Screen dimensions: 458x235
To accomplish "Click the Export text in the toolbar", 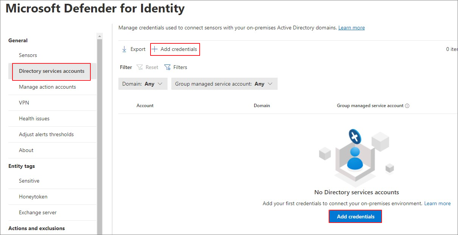I will pyautogui.click(x=138, y=49).
